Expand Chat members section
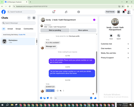The height and width of the screenshot is (107, 134). click(115, 48)
